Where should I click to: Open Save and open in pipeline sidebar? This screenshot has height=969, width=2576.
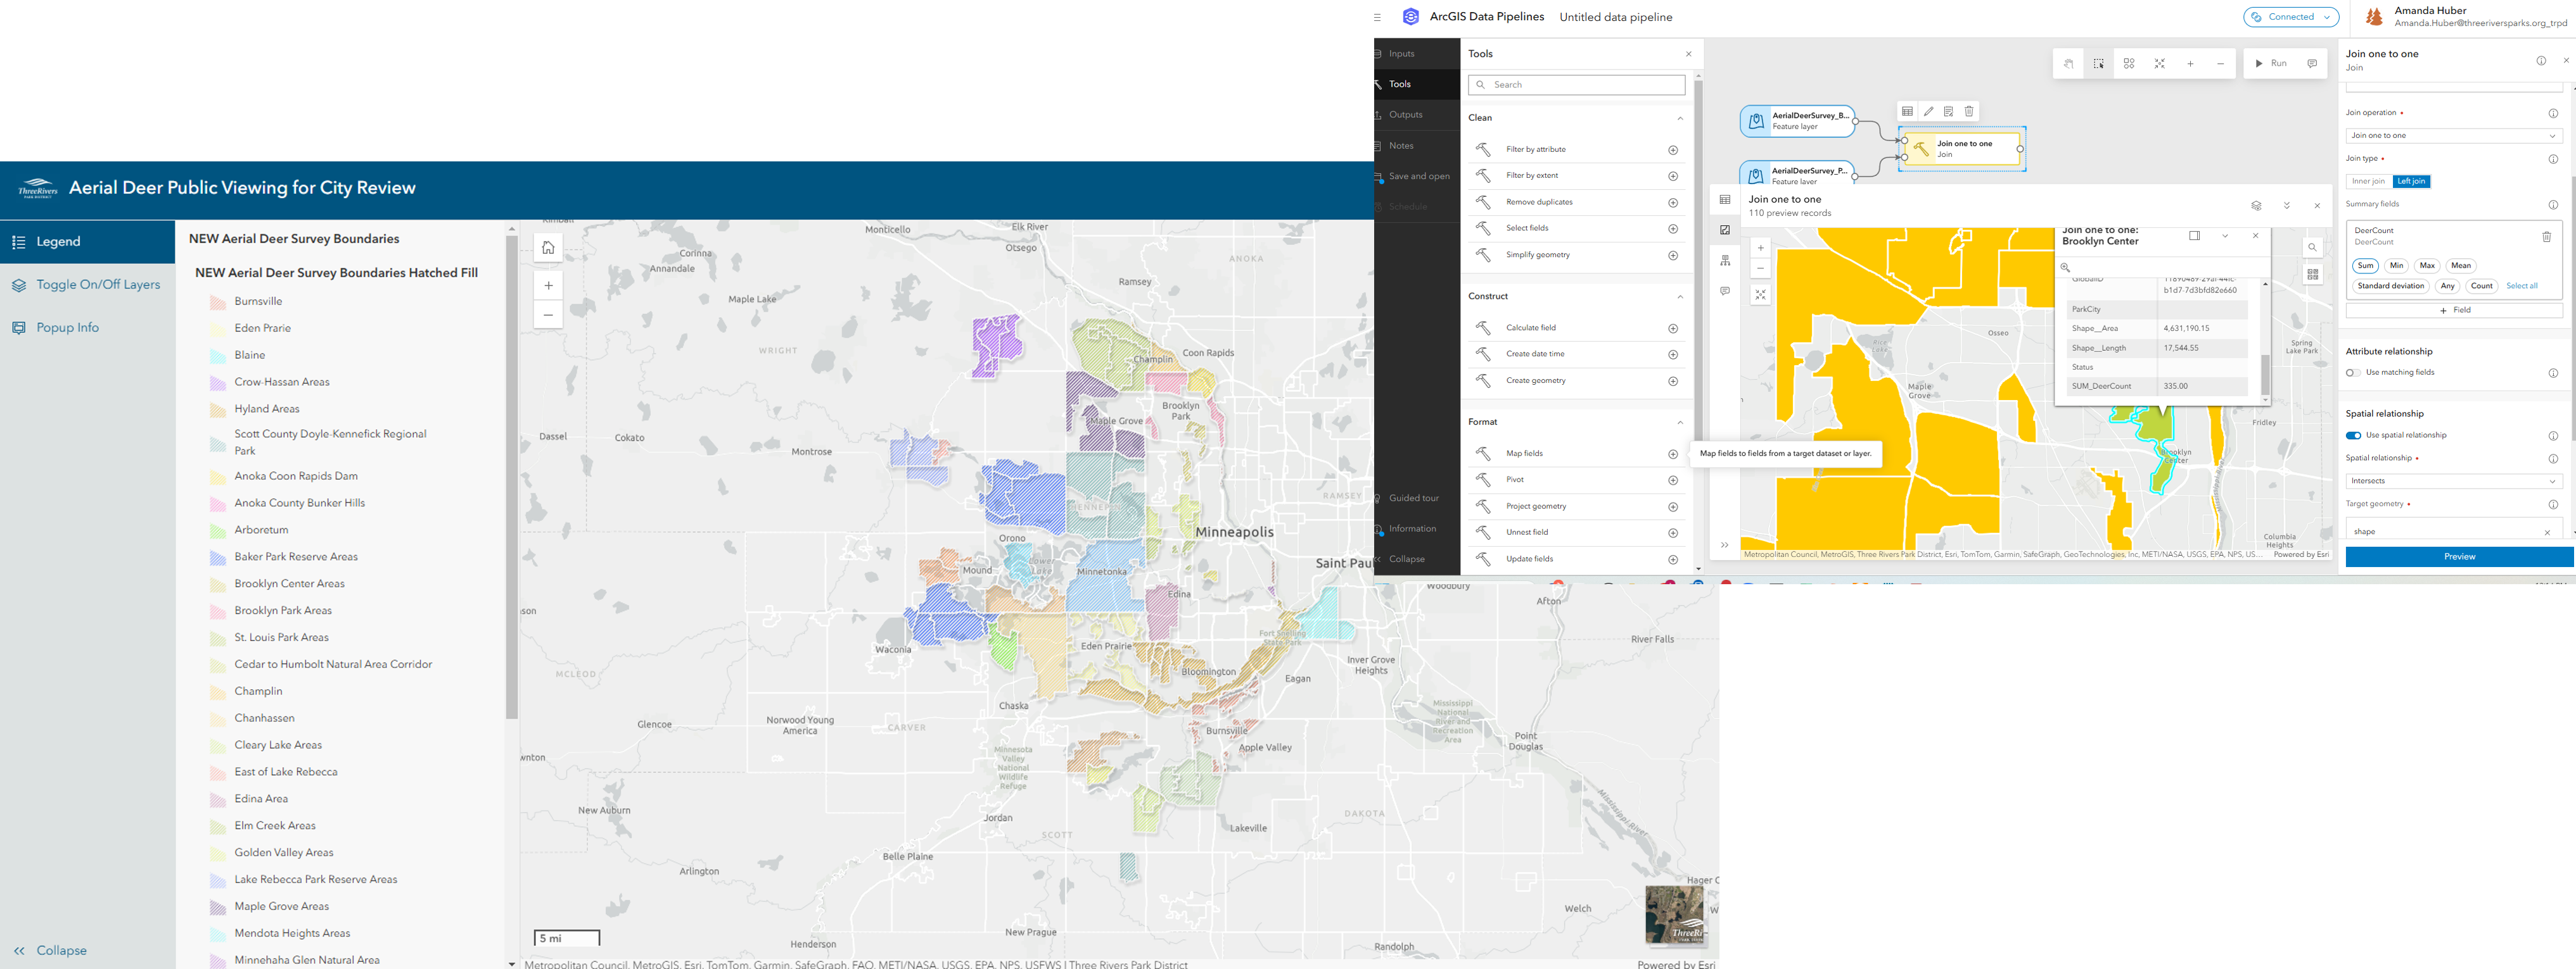pyautogui.click(x=1417, y=177)
